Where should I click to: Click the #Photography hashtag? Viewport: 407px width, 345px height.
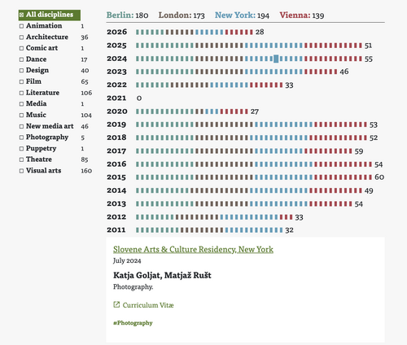(133, 323)
